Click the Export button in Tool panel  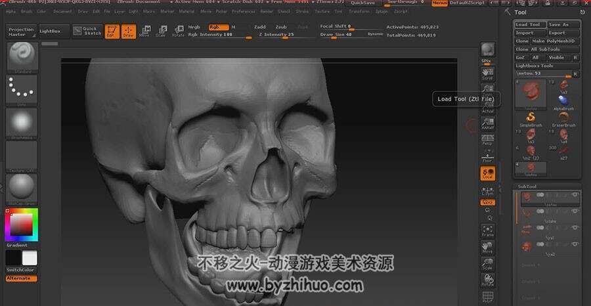point(563,33)
